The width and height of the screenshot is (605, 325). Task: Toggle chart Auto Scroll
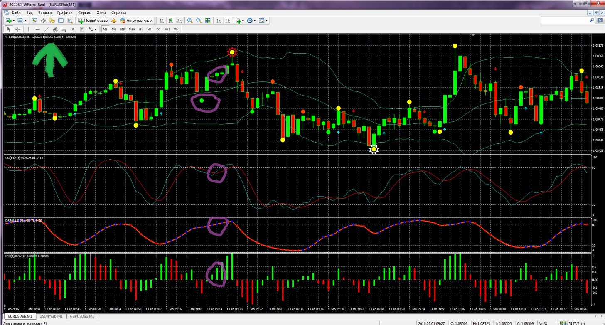[x=219, y=20]
